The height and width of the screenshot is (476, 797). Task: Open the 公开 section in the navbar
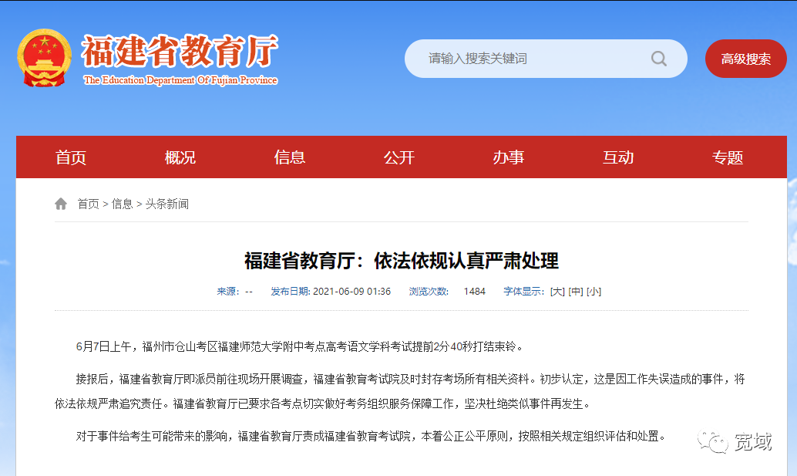click(398, 157)
